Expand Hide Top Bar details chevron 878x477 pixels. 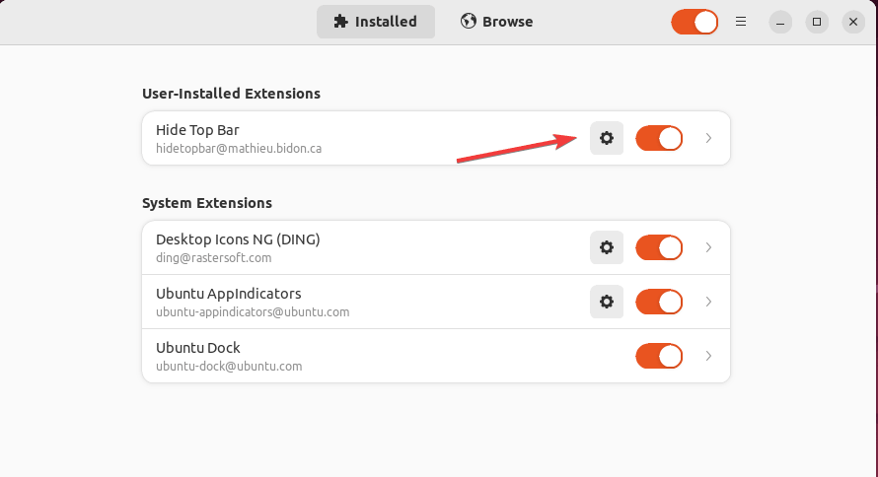click(x=708, y=138)
